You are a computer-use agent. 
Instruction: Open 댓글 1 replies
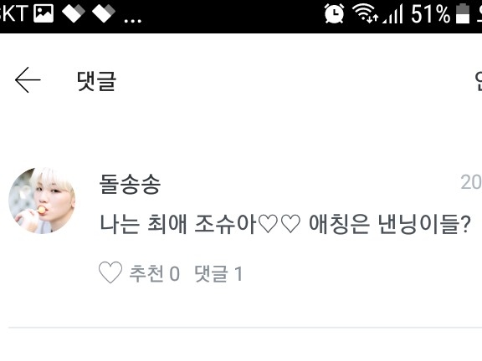tap(219, 273)
